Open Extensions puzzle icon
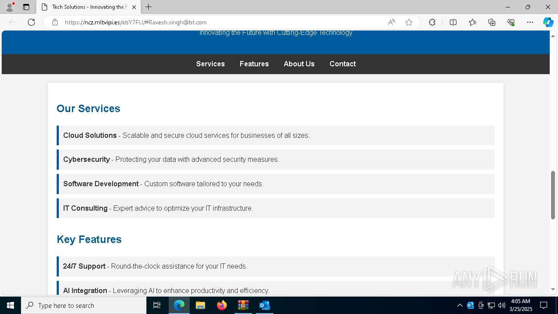This screenshot has width=558, height=314. click(432, 22)
